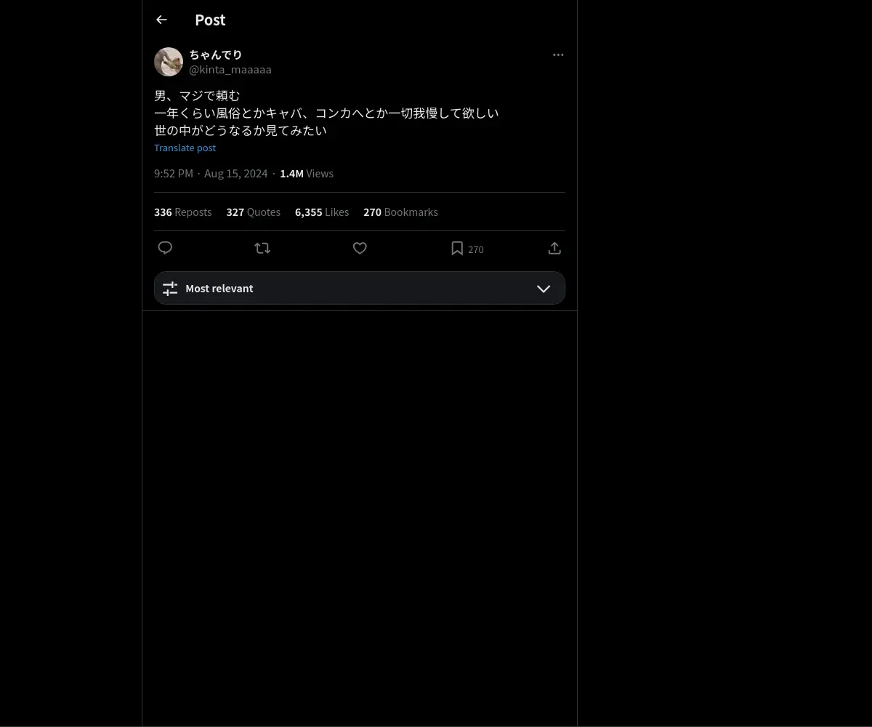This screenshot has height=727, width=872.
Task: View the 1.4M Views analytics
Action: [307, 174]
